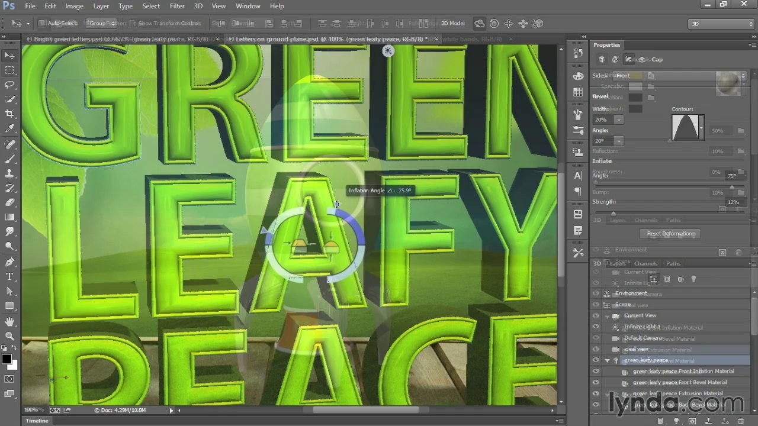758x426 pixels.
Task: Open the Bevel Angle dropdown arrow
Action: (619, 141)
